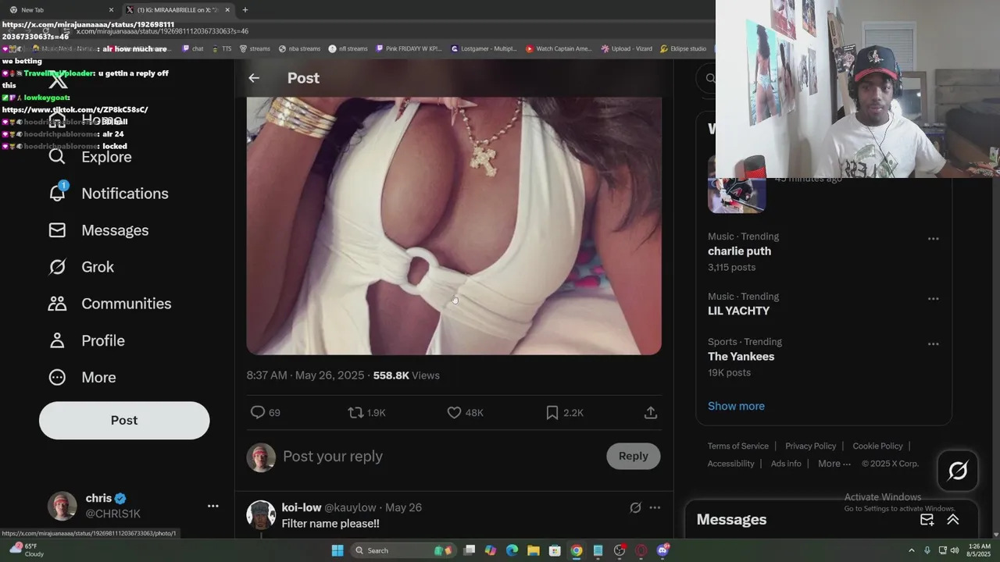The image size is (1000, 562).
Task: Open the Upload - Vizard bookmark
Action: pyautogui.click(x=627, y=48)
